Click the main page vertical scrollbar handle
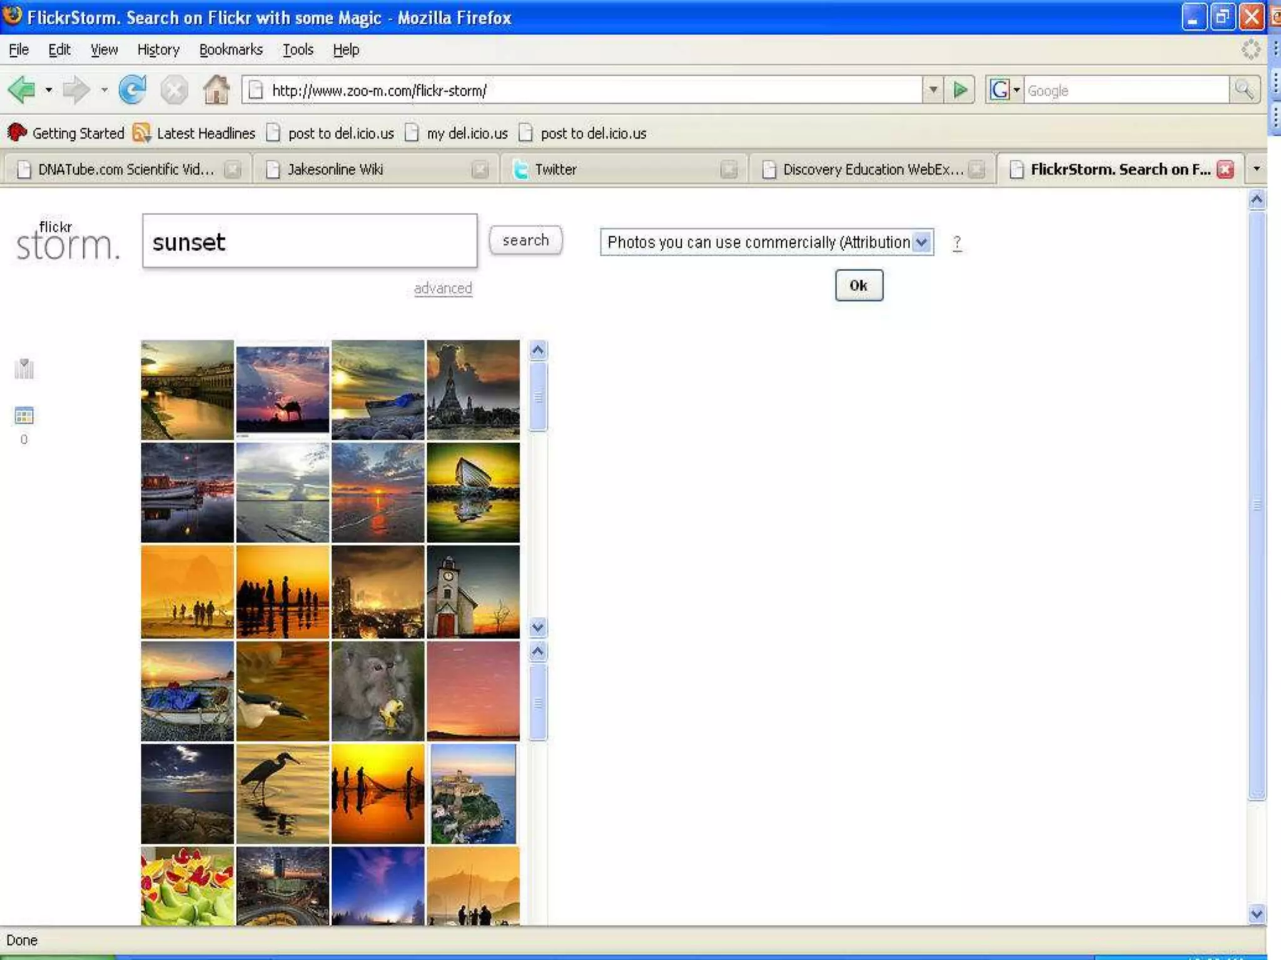 (x=1257, y=505)
